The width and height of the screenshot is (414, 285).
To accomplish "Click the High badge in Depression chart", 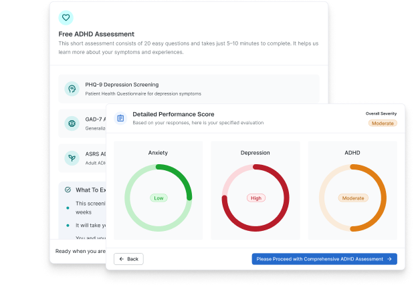I will (x=255, y=198).
